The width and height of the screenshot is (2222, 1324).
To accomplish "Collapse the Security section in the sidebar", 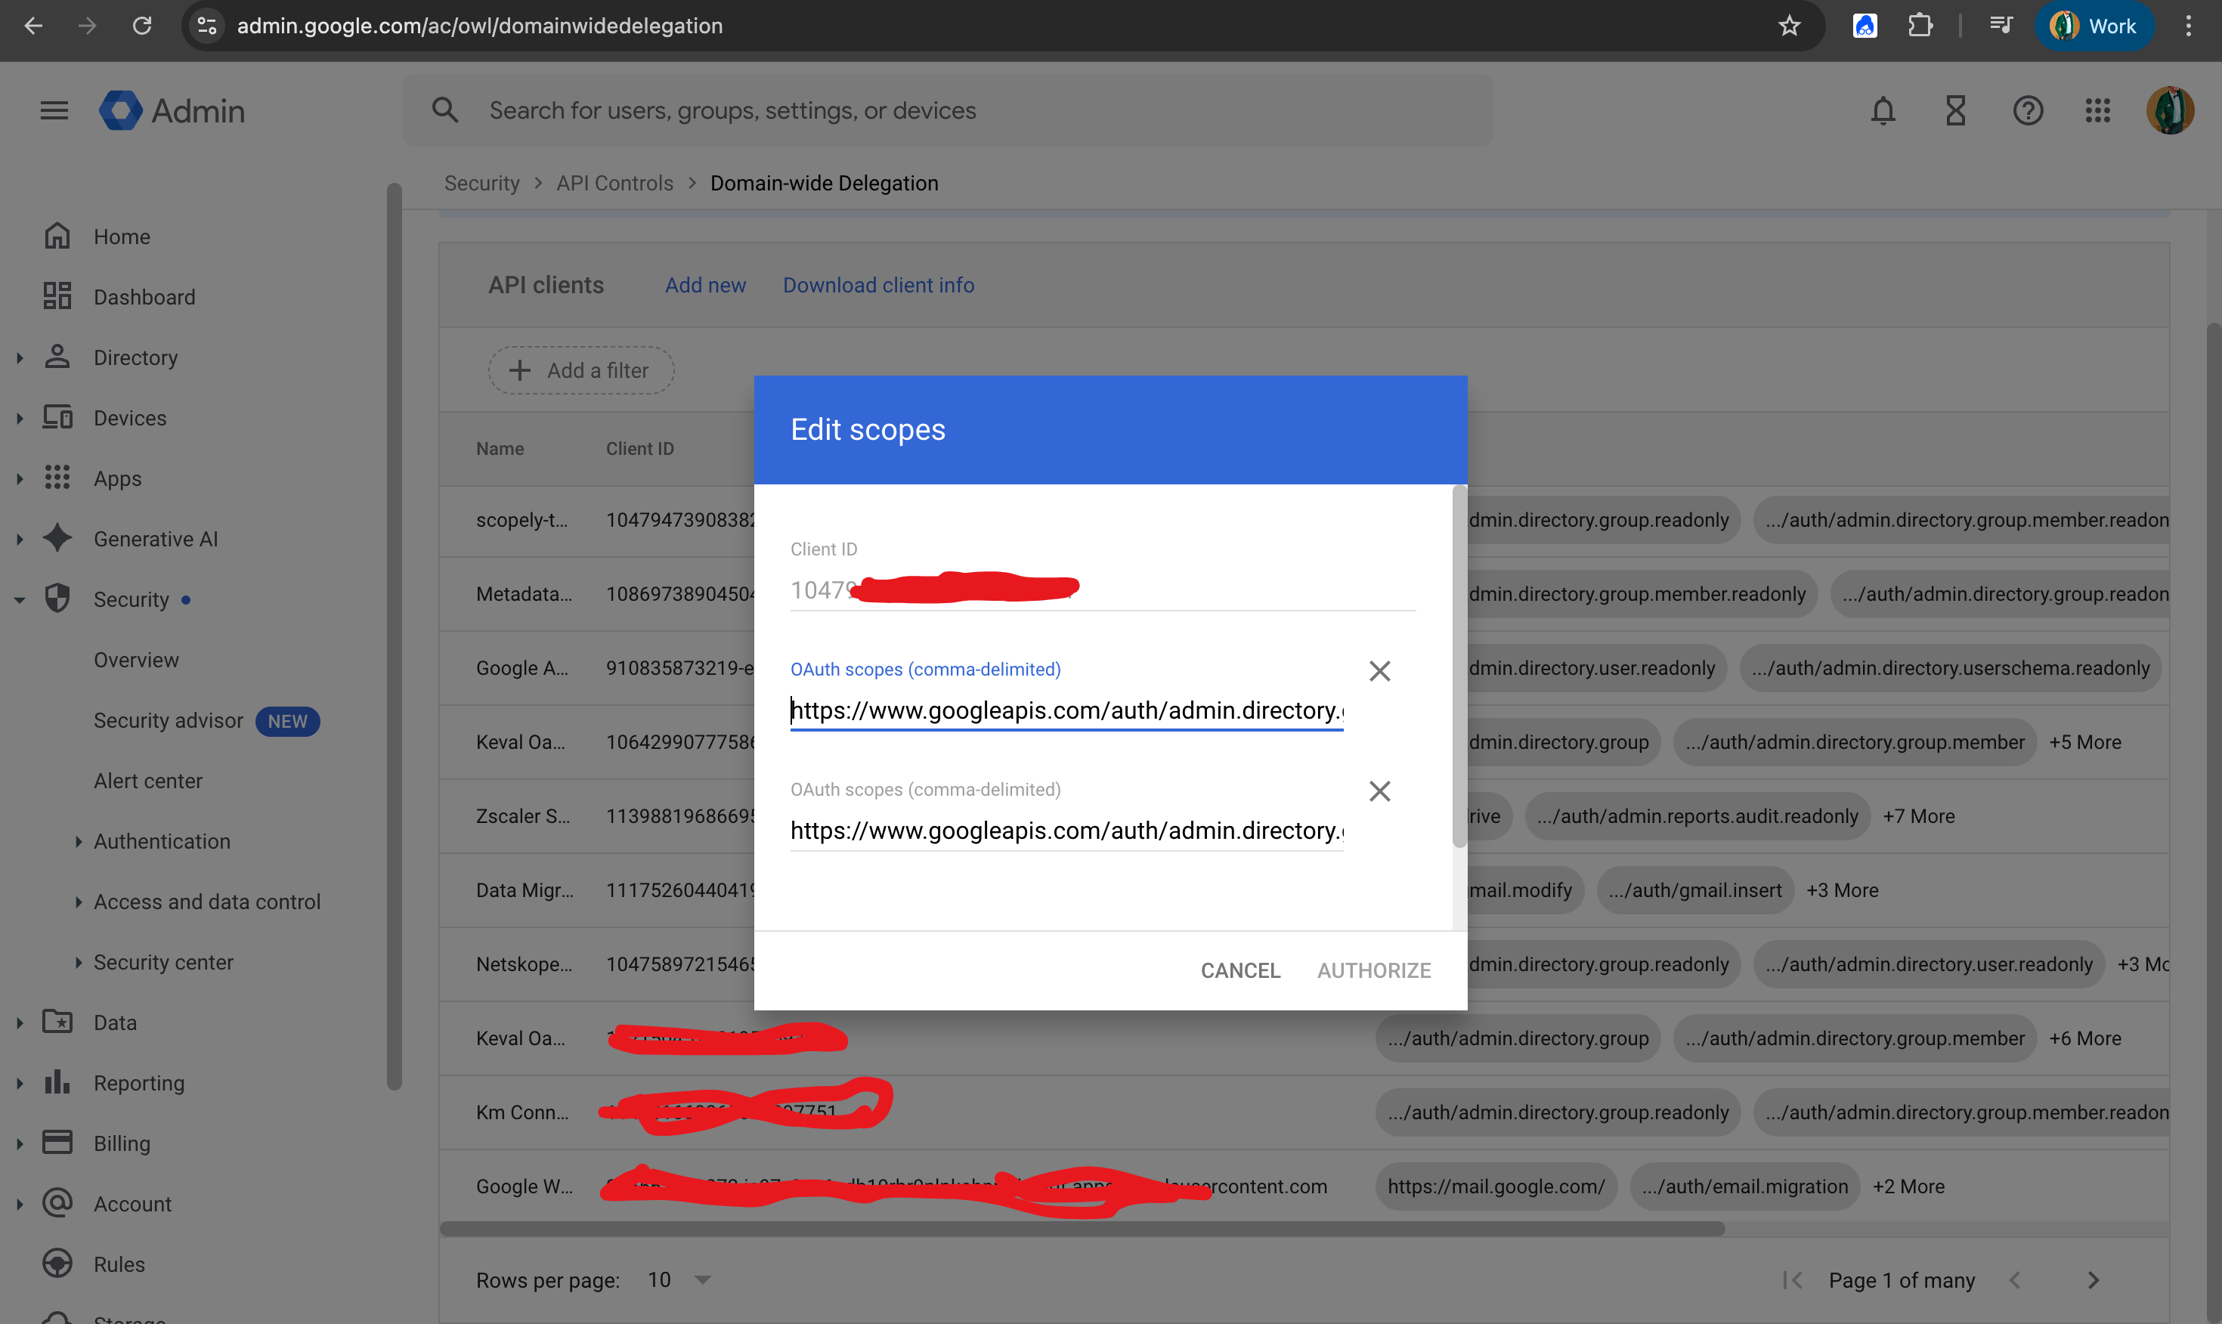I will click(x=20, y=601).
